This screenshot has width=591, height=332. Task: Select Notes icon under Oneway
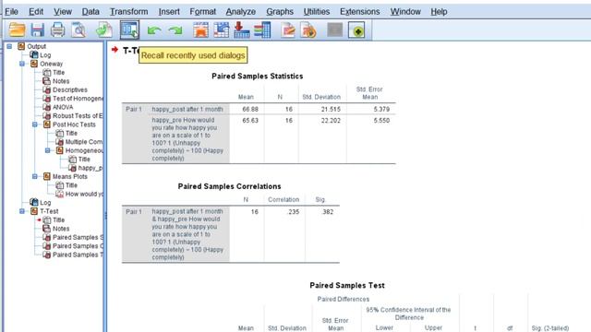click(x=47, y=81)
